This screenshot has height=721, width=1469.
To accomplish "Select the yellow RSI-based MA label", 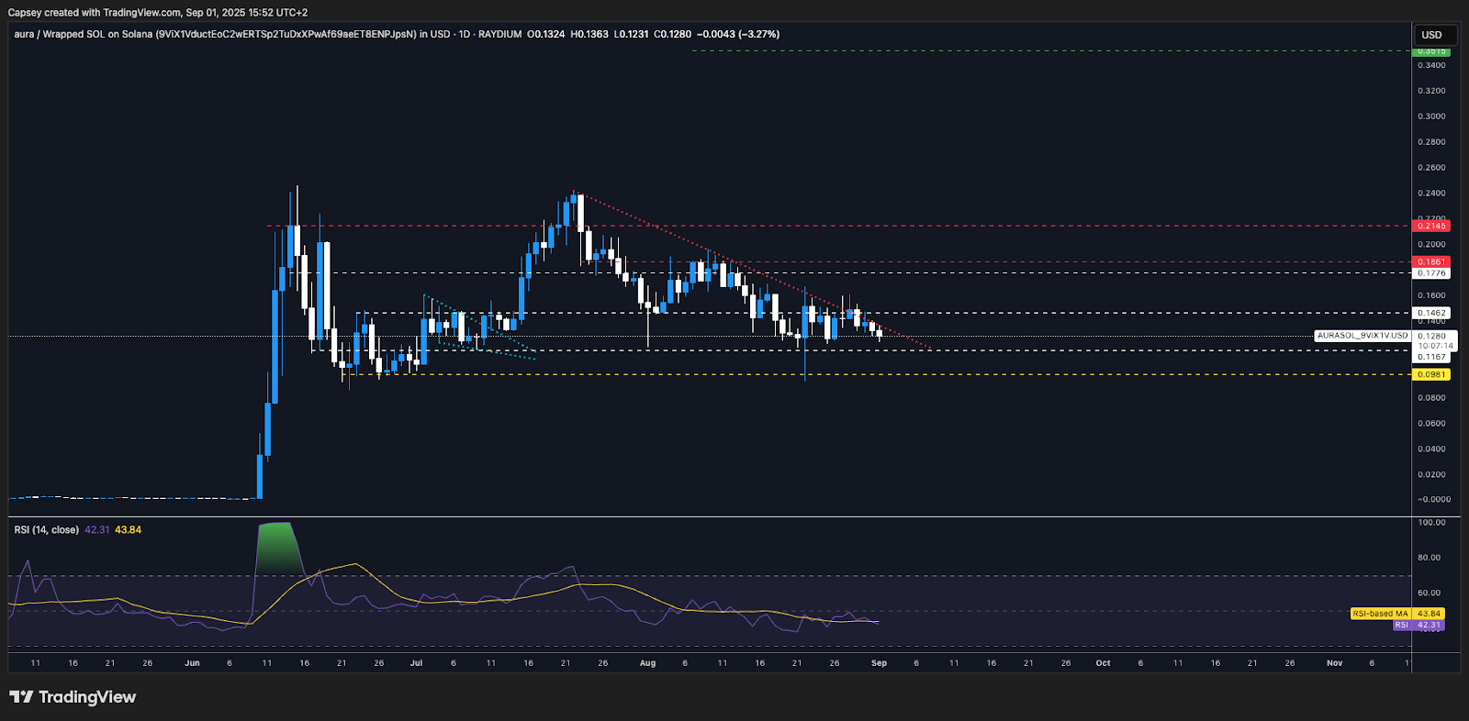I will [1380, 614].
